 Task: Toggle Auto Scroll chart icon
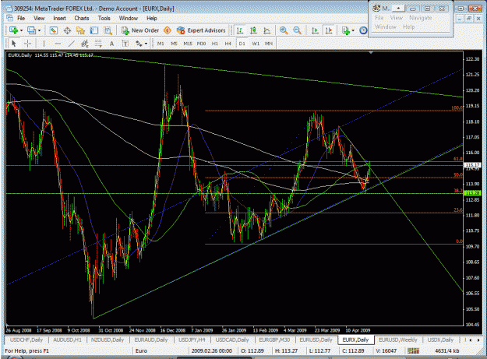(x=315, y=30)
